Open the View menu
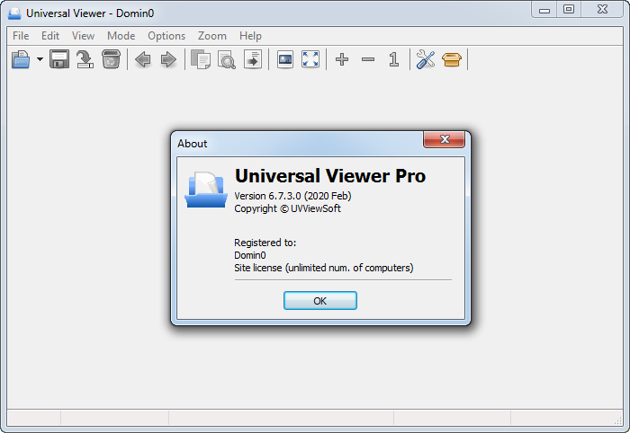The width and height of the screenshot is (630, 433). (x=83, y=36)
